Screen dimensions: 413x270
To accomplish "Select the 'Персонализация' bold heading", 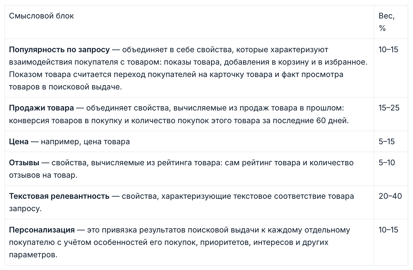I will pos(42,230).
